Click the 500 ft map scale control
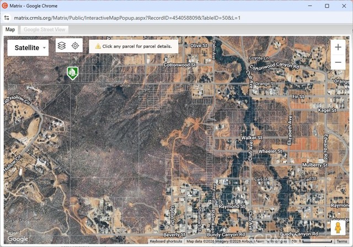 (x=312, y=241)
